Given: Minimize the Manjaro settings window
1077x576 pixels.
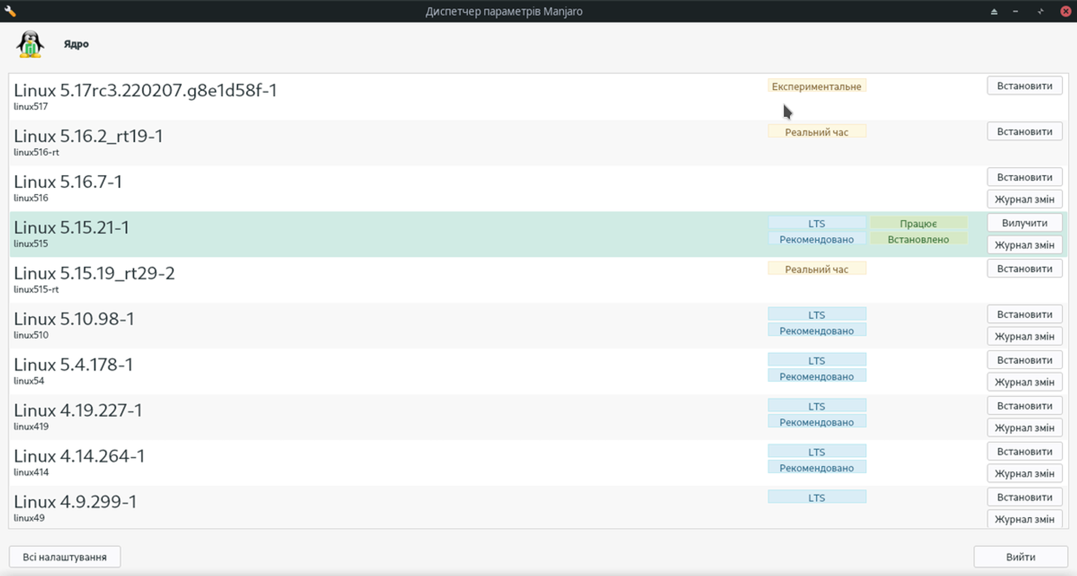Looking at the screenshot, I should click(1015, 11).
